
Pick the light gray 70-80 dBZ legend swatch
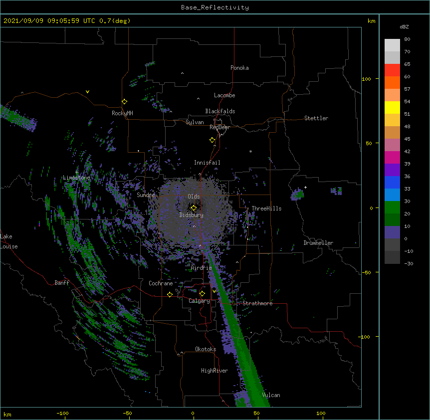[x=392, y=45]
